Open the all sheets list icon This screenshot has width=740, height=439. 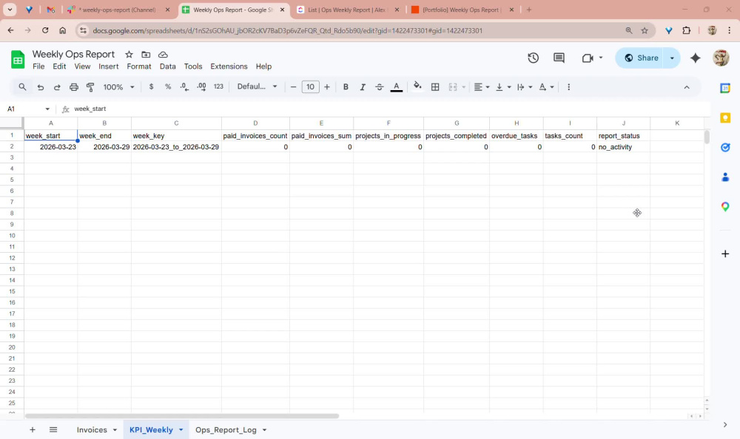(53, 429)
